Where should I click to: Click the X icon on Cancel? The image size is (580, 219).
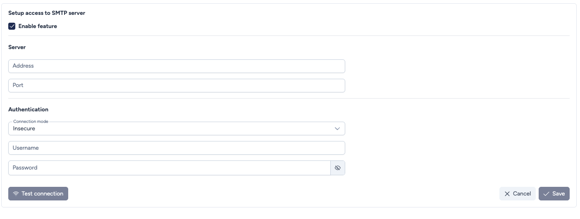tap(507, 194)
